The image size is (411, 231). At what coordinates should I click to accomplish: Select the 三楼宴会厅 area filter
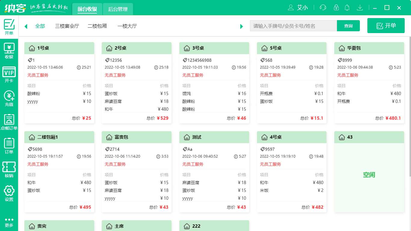click(67, 26)
